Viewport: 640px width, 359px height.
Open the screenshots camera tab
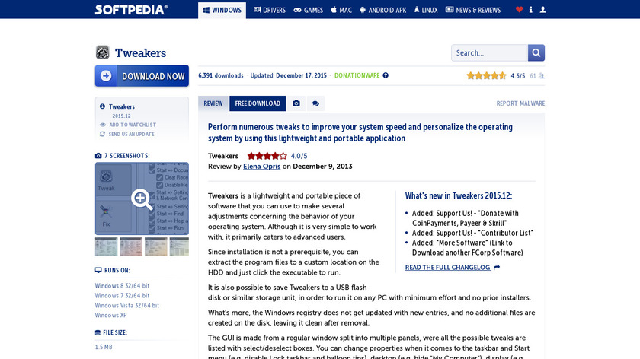click(x=296, y=103)
